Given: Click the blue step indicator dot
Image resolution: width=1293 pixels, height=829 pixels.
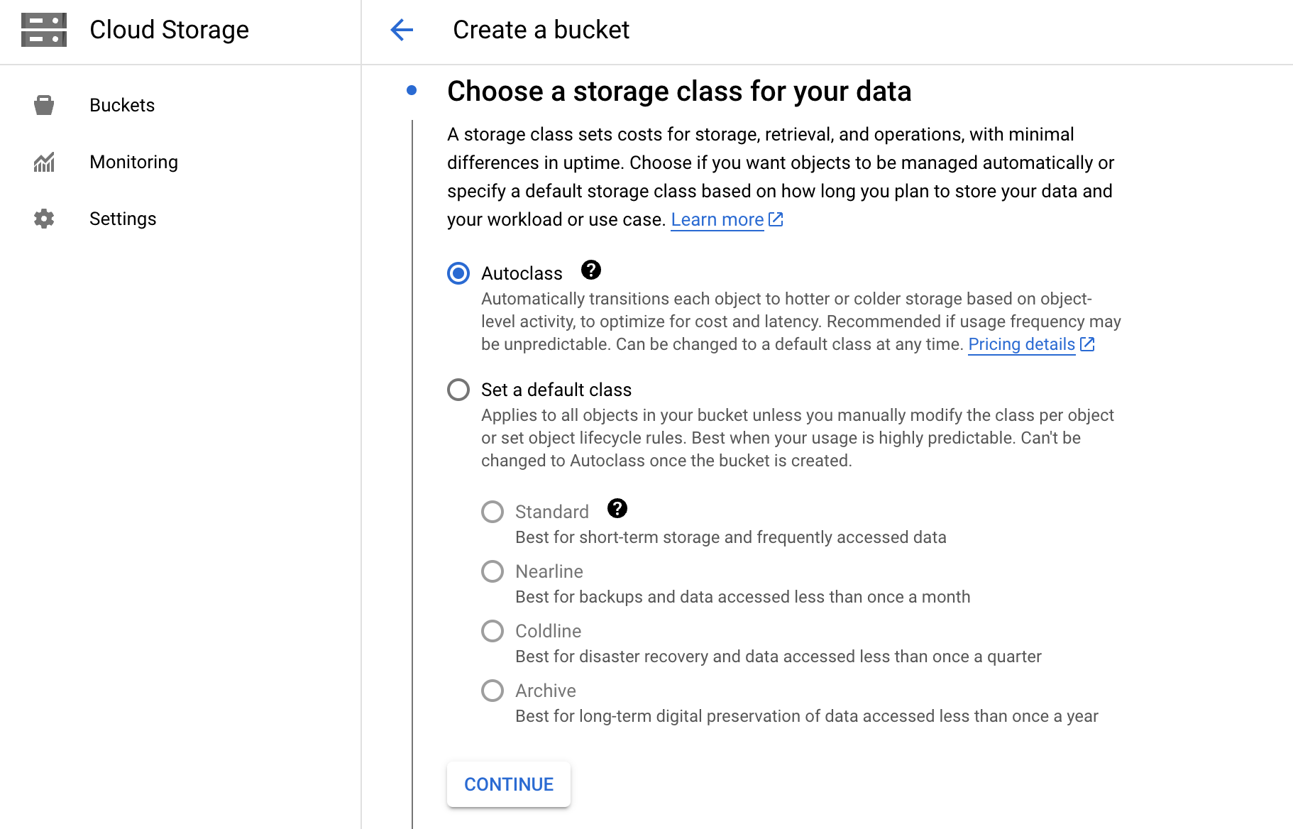Looking at the screenshot, I should [412, 91].
